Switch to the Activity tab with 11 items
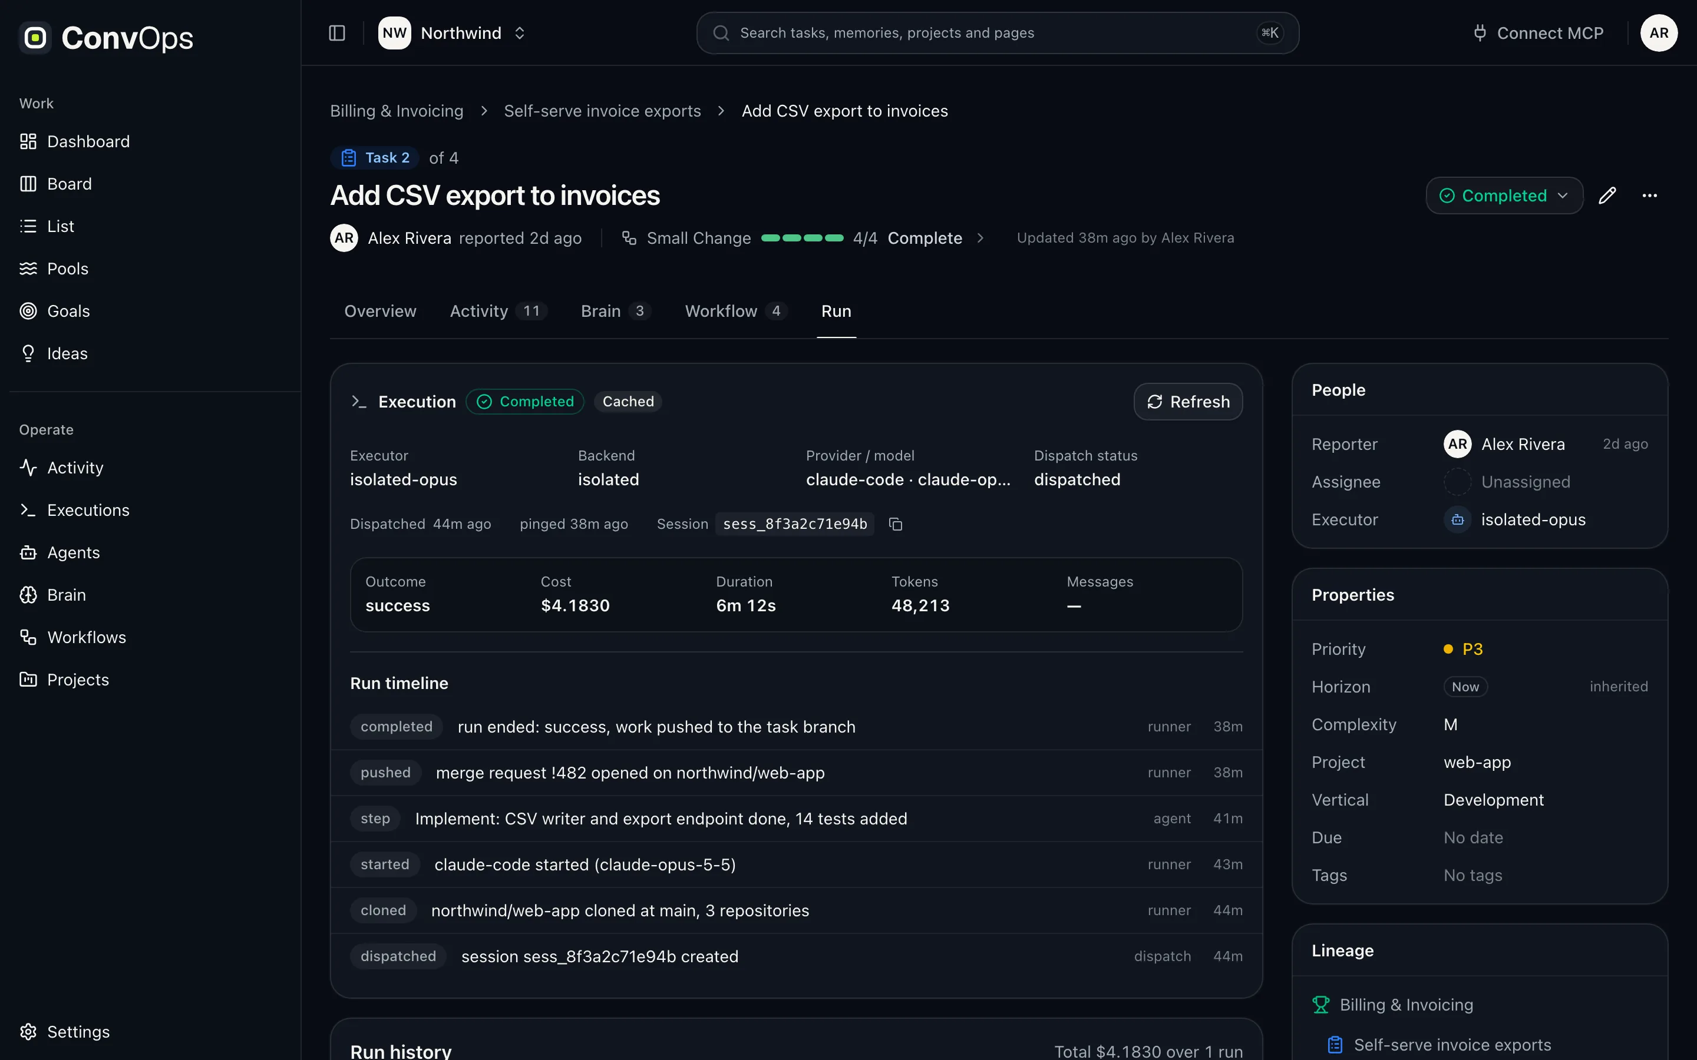This screenshot has height=1060, width=1697. coord(498,312)
